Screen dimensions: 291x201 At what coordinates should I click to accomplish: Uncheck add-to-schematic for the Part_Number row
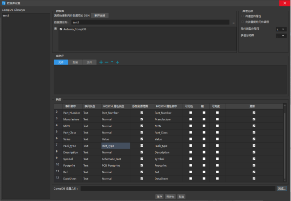pyautogui.click(x=142, y=112)
